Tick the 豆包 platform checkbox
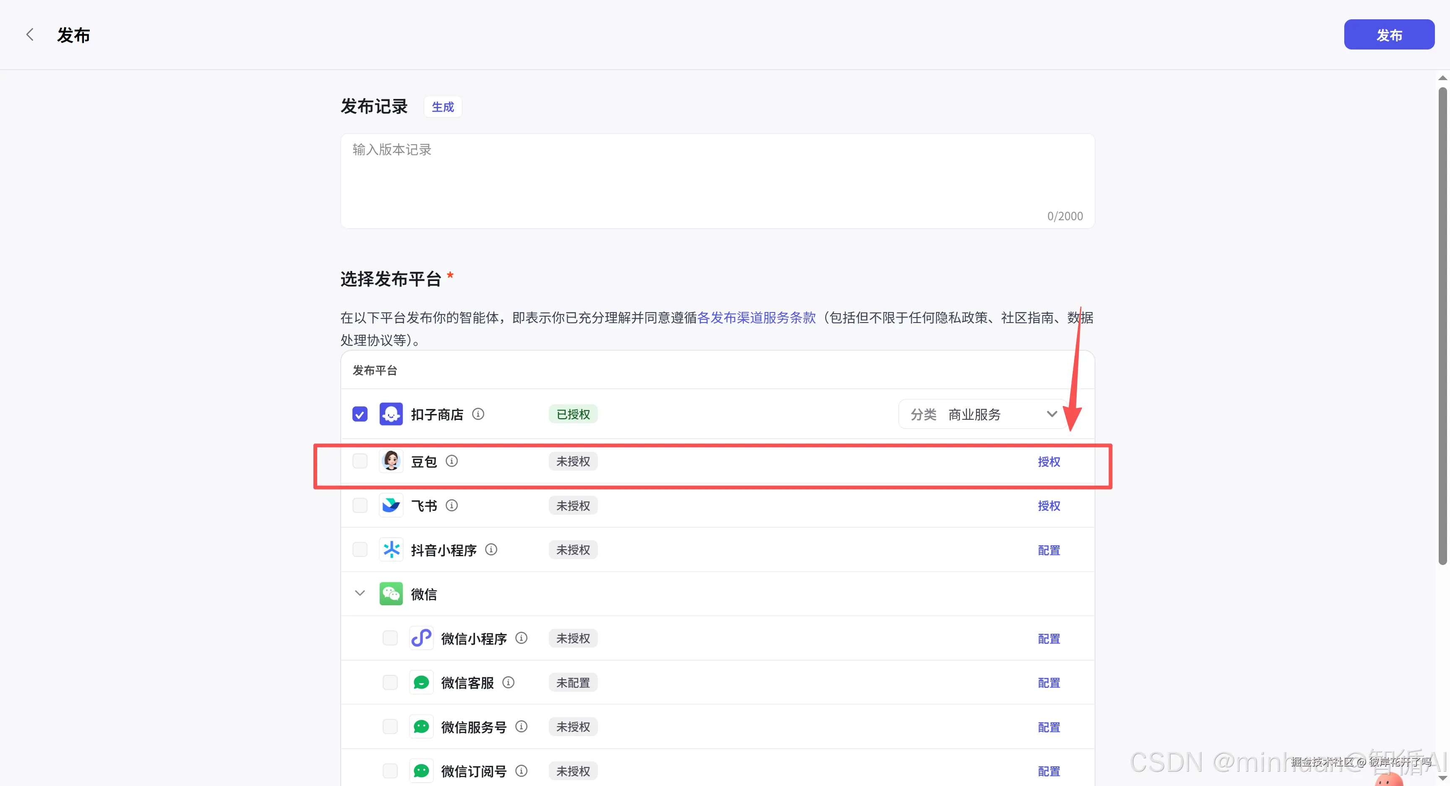Image resolution: width=1450 pixels, height=786 pixels. tap(360, 461)
